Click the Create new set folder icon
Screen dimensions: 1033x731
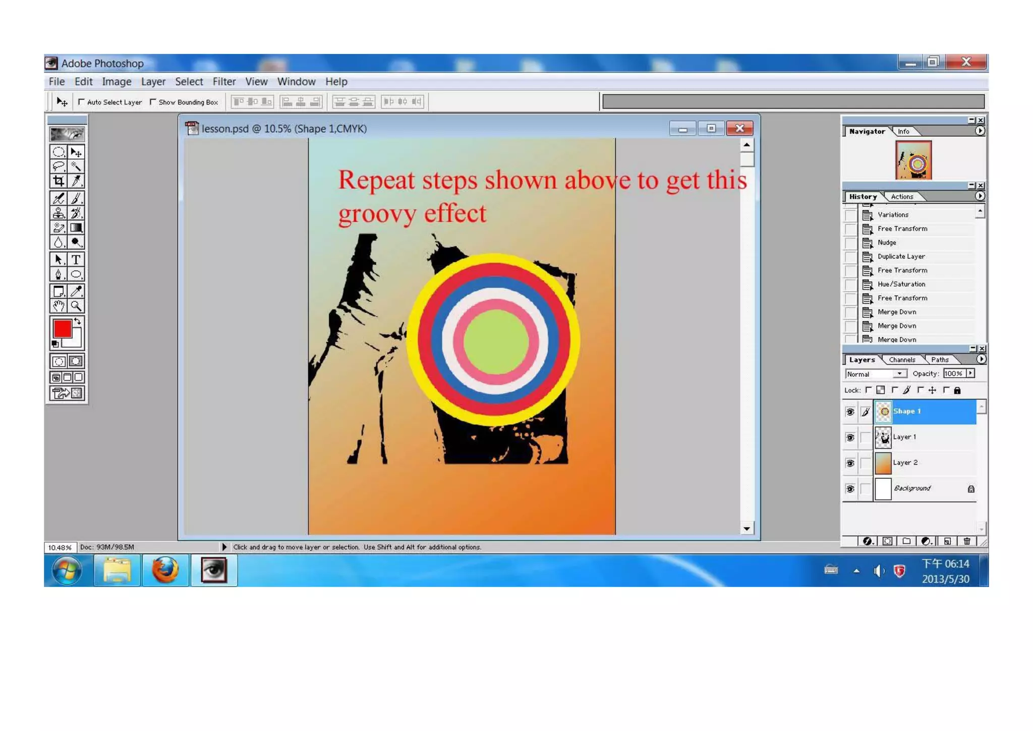907,541
